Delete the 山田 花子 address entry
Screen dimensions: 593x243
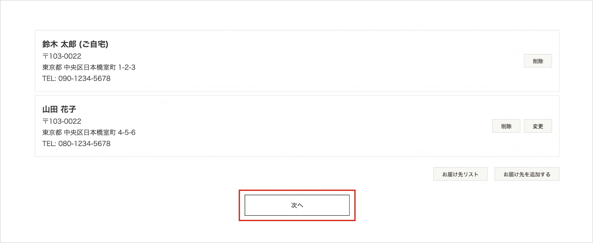[x=506, y=126]
